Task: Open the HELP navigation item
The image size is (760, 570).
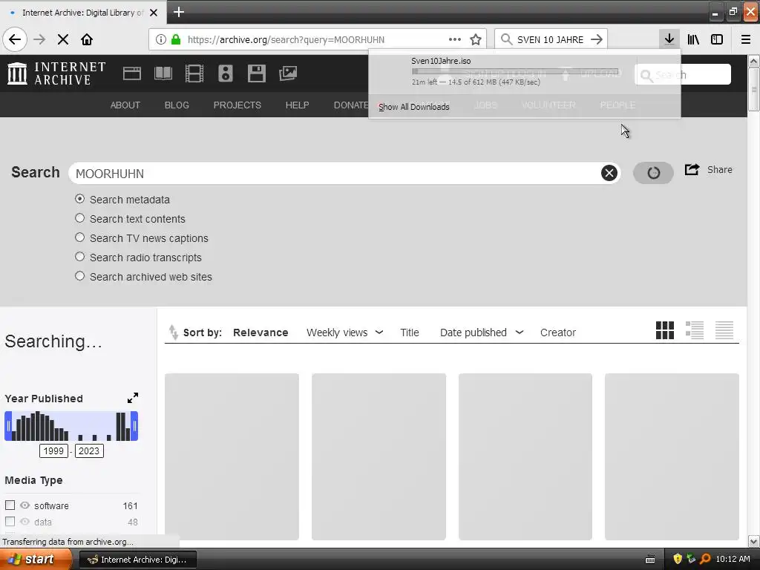Action: click(x=297, y=105)
